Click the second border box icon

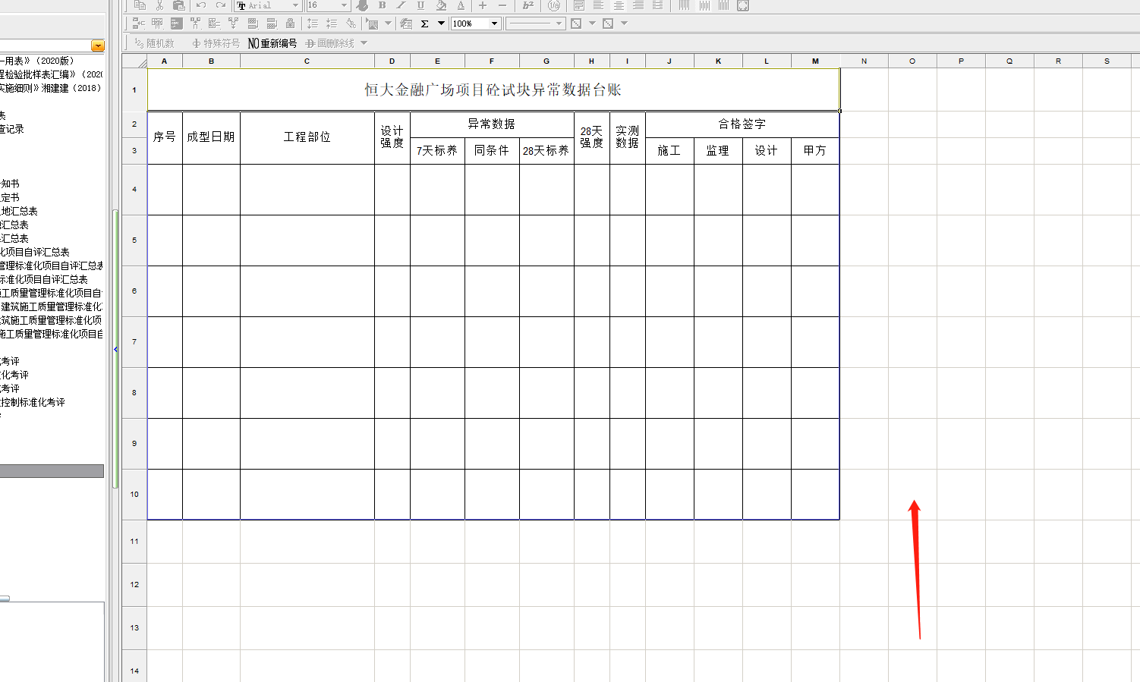click(608, 24)
